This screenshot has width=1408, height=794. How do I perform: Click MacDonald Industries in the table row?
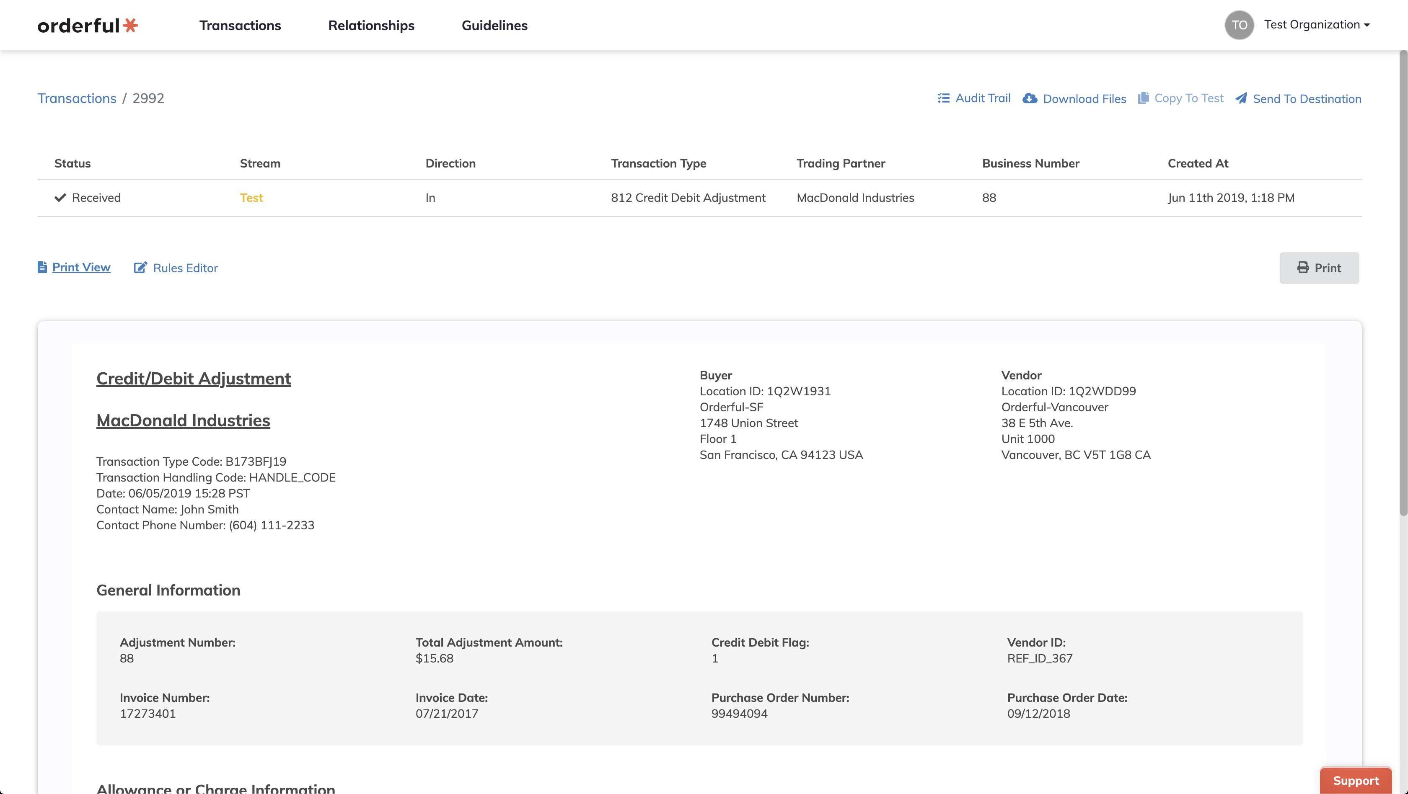[x=855, y=198]
